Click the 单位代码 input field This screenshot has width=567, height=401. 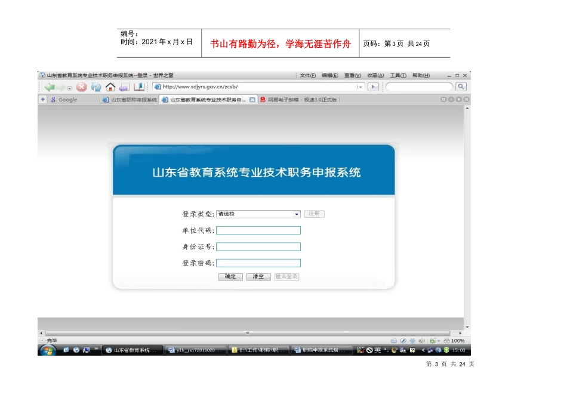pyautogui.click(x=258, y=230)
